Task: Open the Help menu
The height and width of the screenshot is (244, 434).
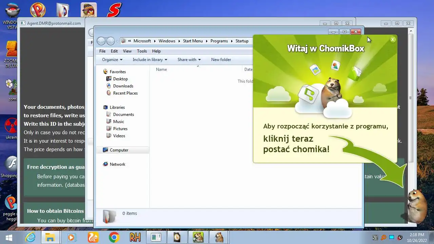Action: coord(156,51)
